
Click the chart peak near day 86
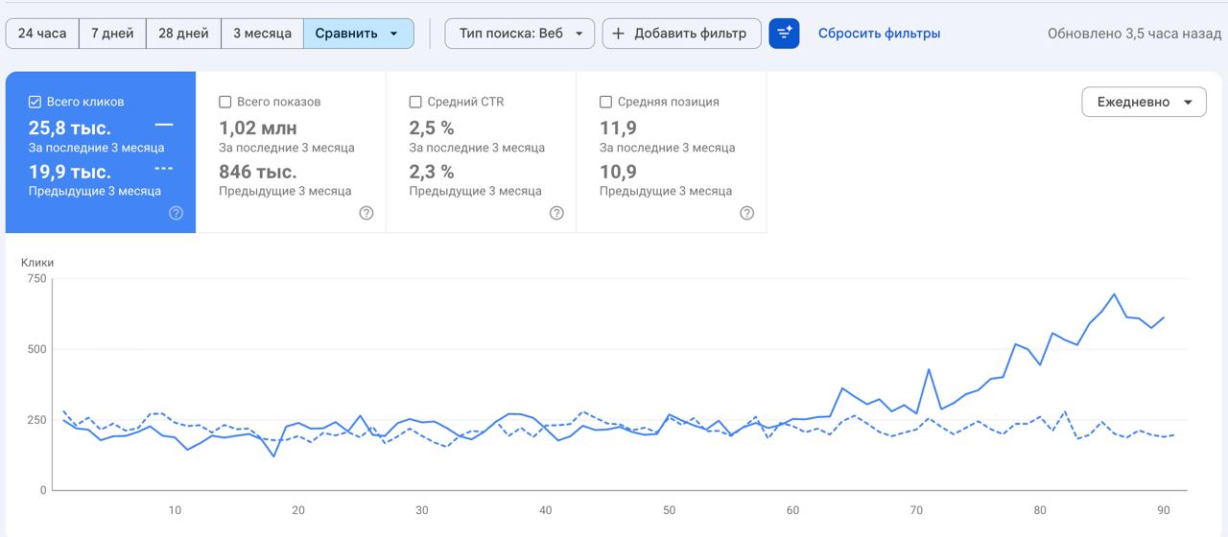pos(1114,294)
